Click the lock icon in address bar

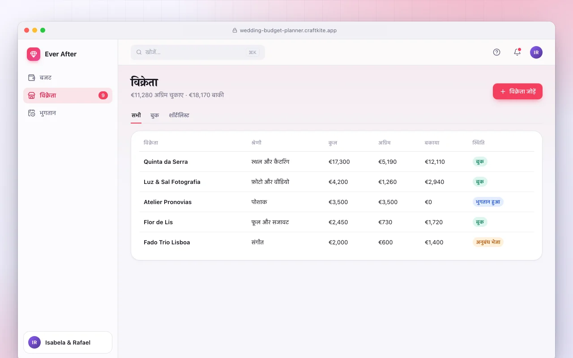pos(235,30)
